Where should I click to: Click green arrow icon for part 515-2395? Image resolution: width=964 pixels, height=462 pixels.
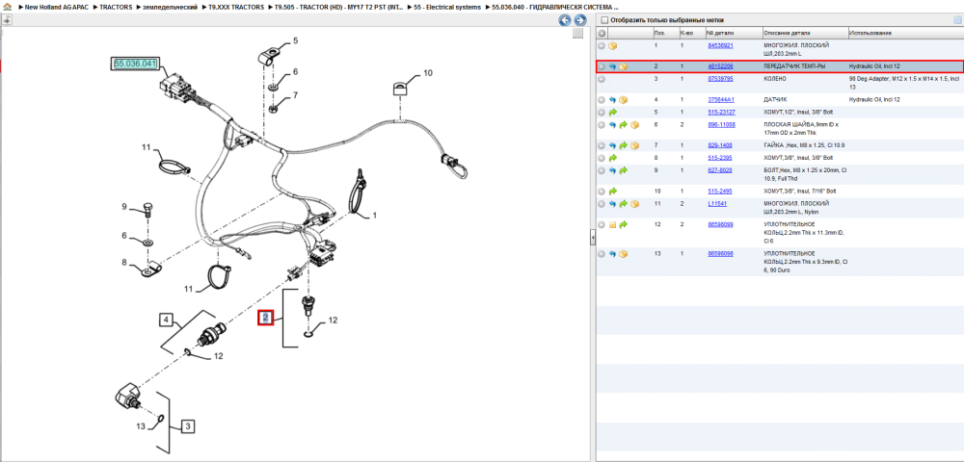click(612, 158)
